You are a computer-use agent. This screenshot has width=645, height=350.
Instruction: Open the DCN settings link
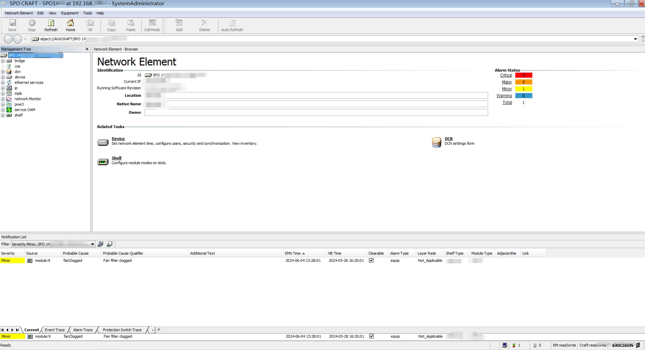[x=448, y=139]
